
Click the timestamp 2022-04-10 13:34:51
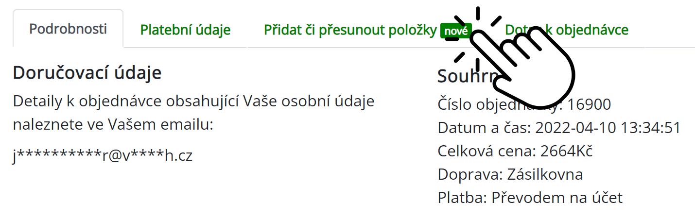pyautogui.click(x=608, y=128)
